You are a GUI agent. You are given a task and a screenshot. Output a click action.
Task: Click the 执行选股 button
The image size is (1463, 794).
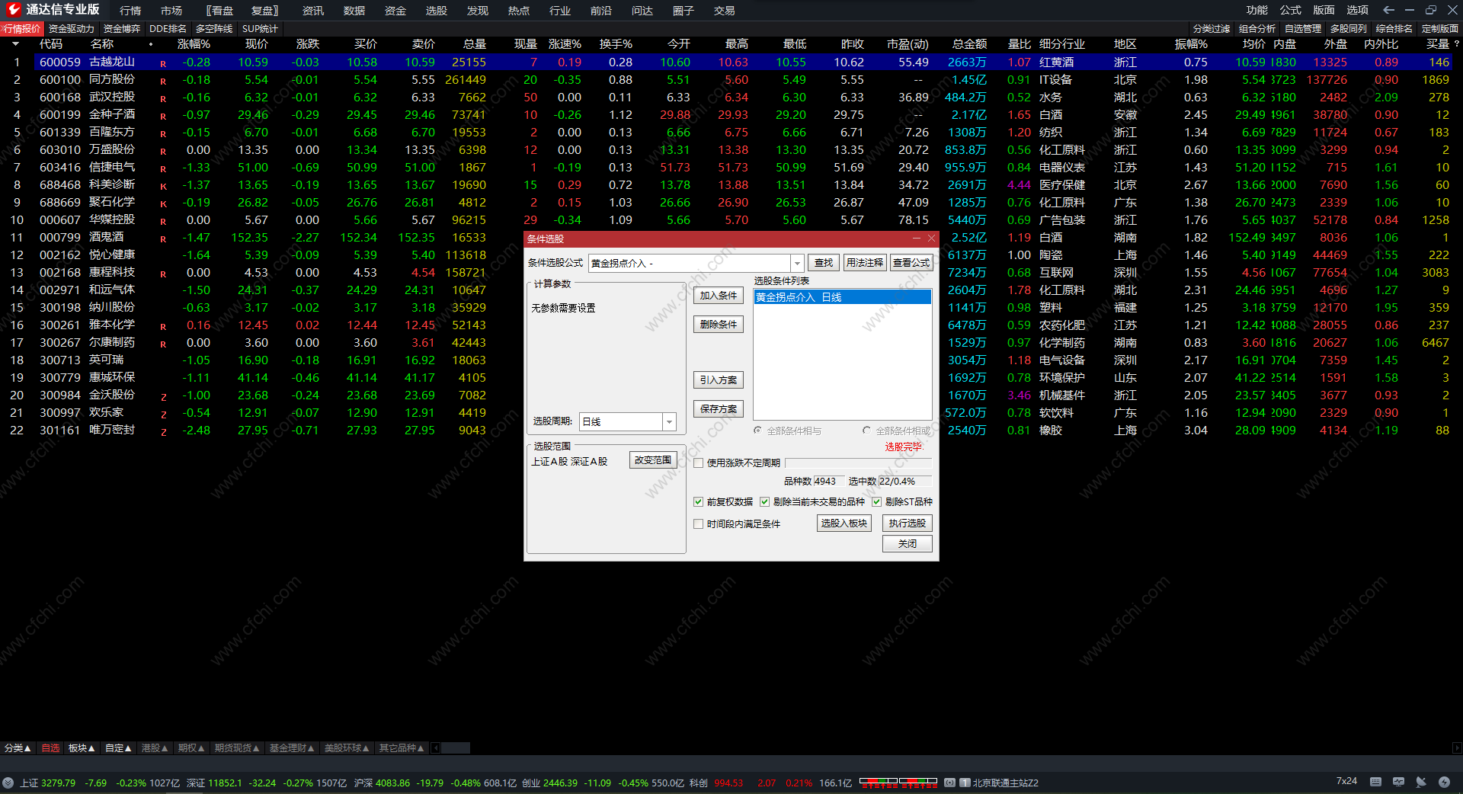907,523
